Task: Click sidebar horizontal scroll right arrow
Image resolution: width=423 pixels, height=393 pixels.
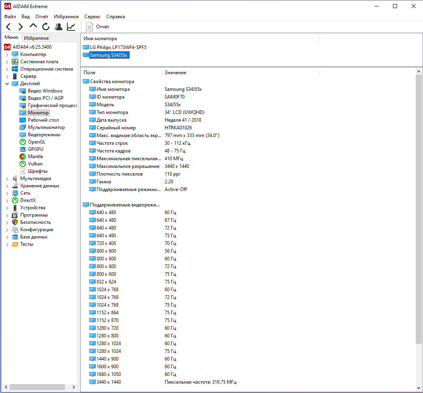Action: pos(74,387)
